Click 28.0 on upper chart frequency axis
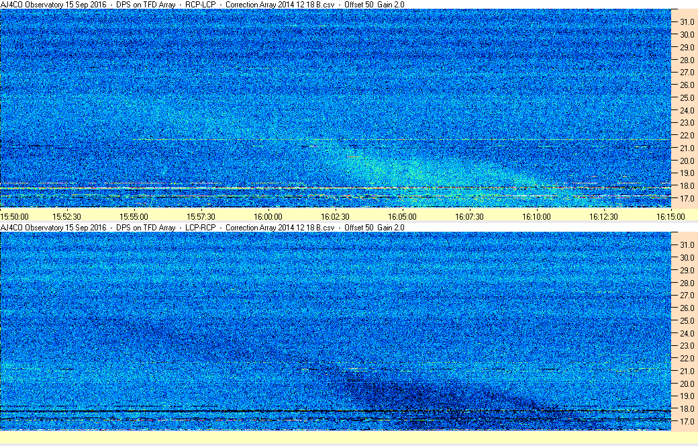 click(687, 60)
